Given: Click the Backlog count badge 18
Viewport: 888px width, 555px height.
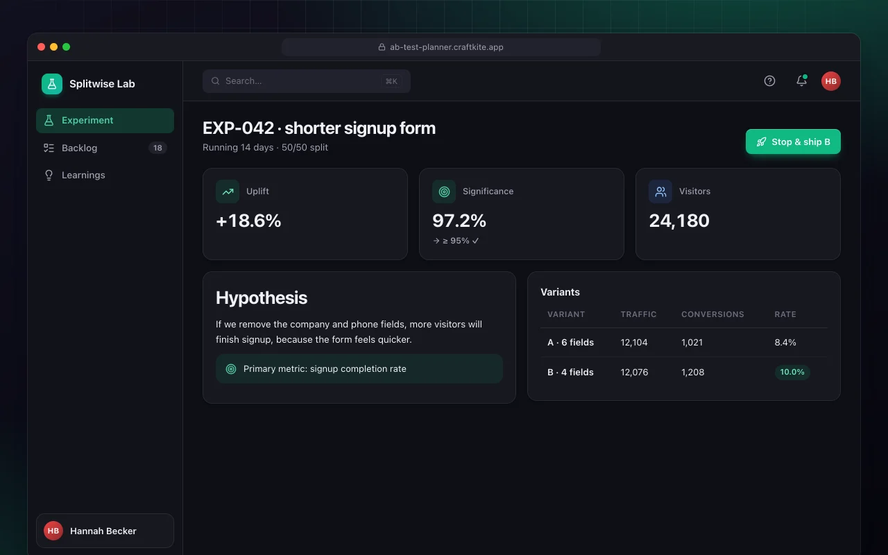Looking at the screenshot, I should 157,148.
